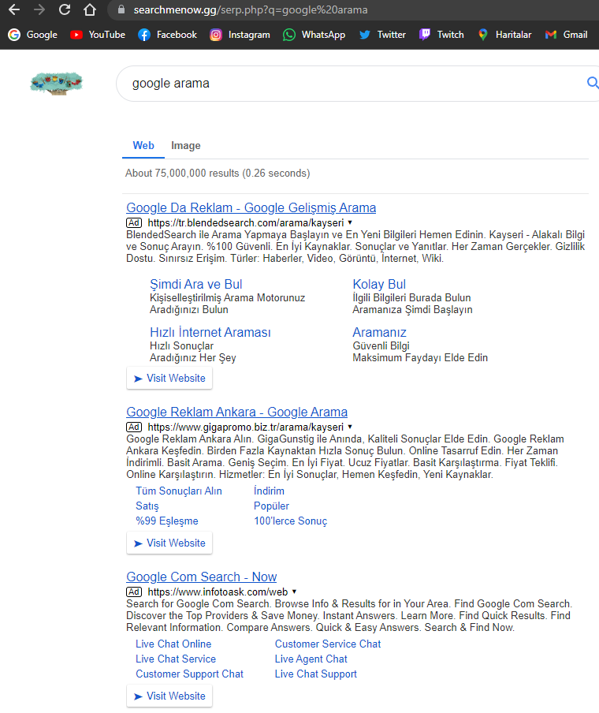Click Visit Website under the GigaPromo ad
Screen dimensions: 599x713
point(169,543)
